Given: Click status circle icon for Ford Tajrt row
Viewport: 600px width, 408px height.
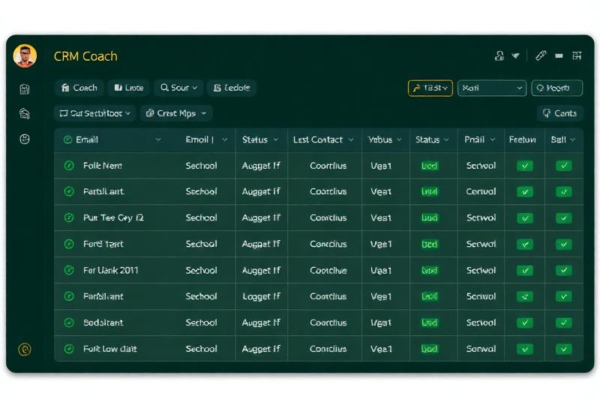Looking at the screenshot, I should pos(69,244).
